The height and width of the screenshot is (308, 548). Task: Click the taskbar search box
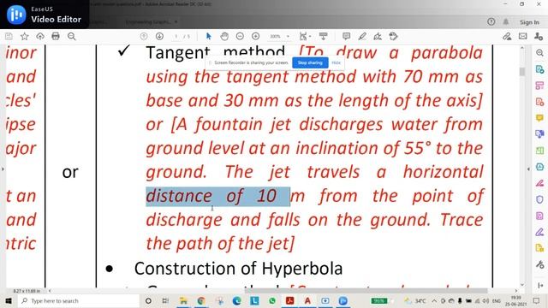click(79, 300)
